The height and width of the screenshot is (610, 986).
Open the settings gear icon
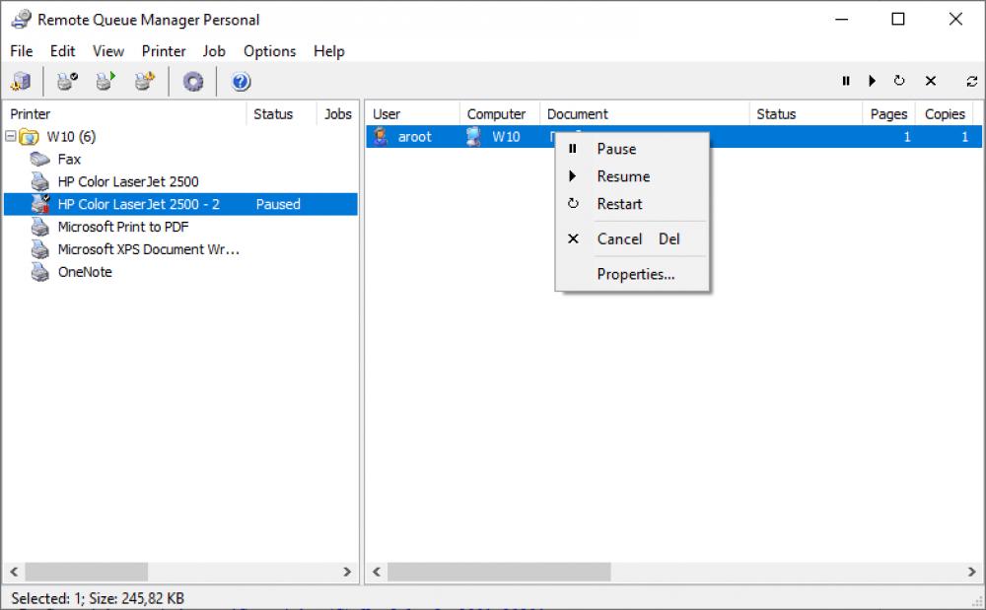pyautogui.click(x=192, y=81)
